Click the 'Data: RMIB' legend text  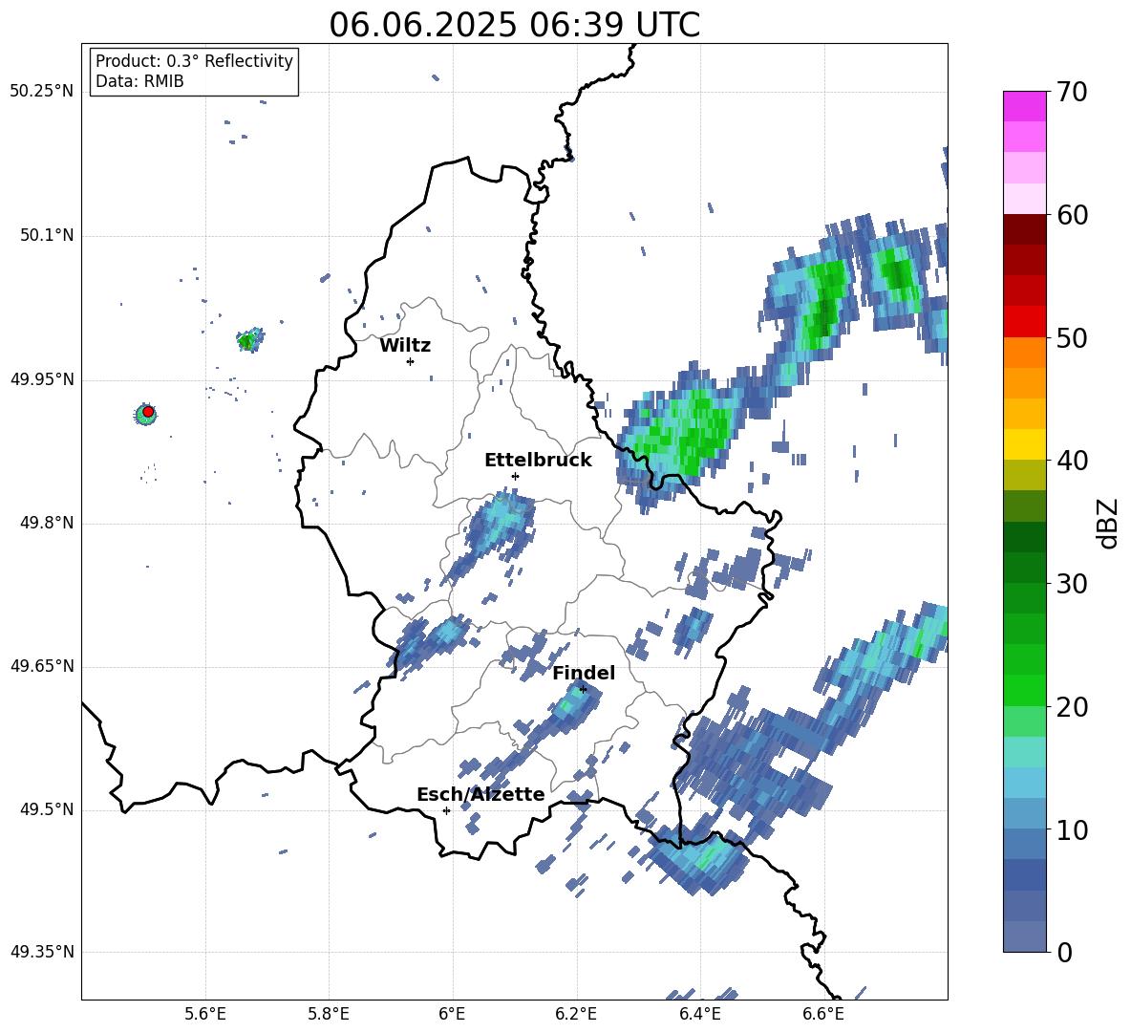click(x=139, y=81)
